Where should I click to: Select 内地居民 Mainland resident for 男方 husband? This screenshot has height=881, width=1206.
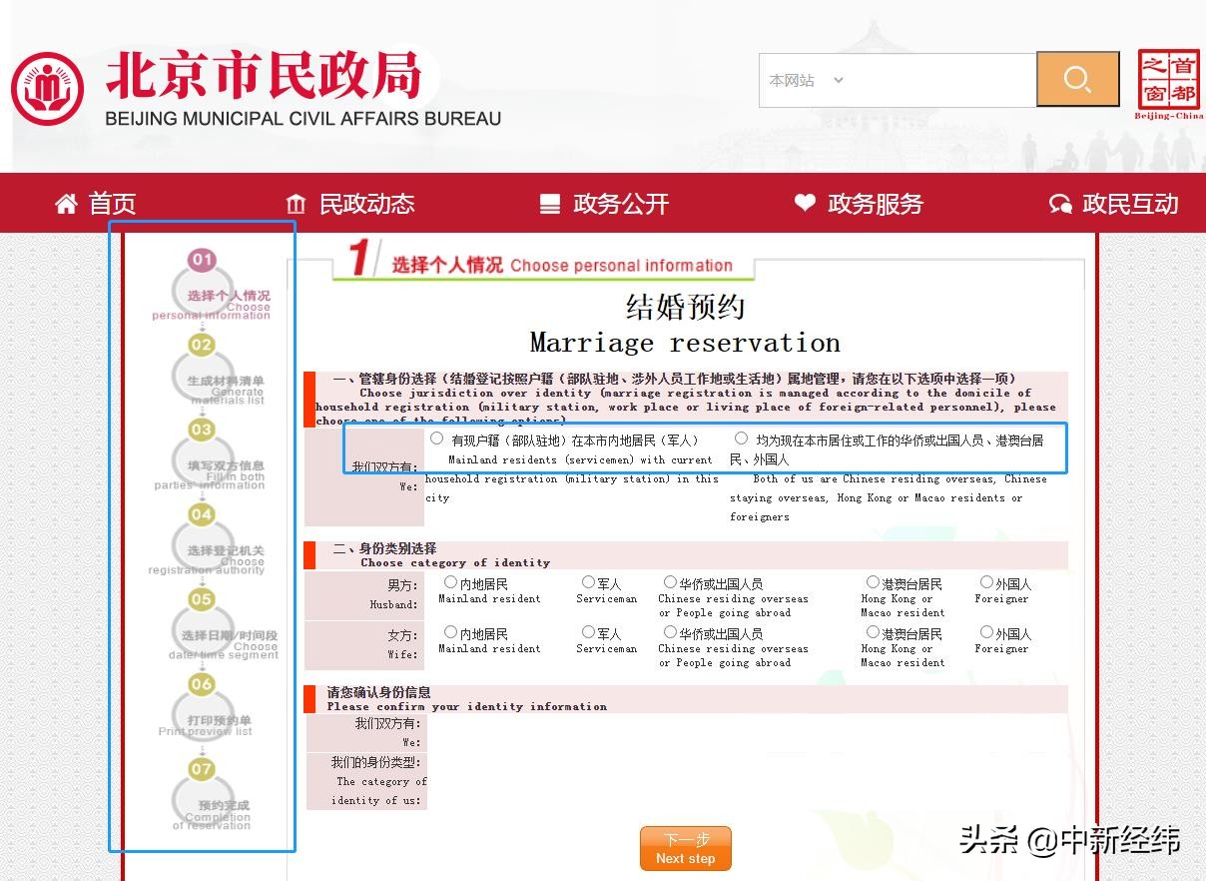(x=449, y=580)
